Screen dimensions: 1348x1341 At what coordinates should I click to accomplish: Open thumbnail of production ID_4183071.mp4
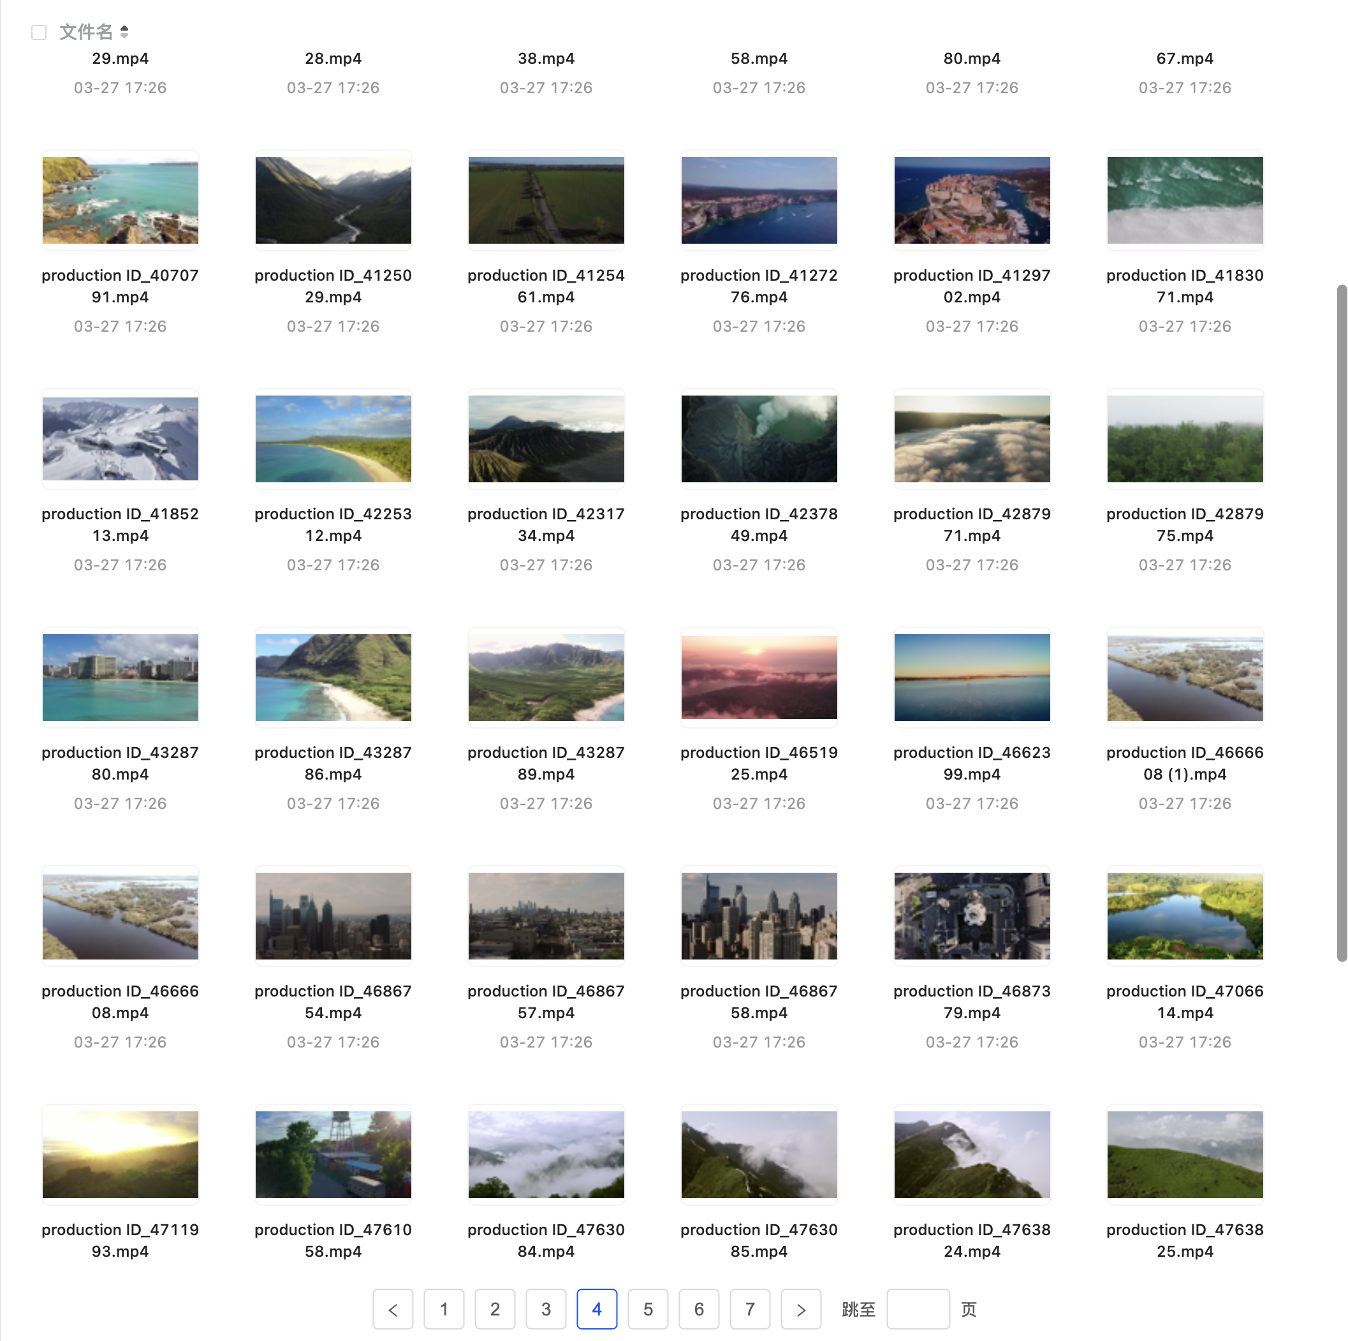[1185, 200]
